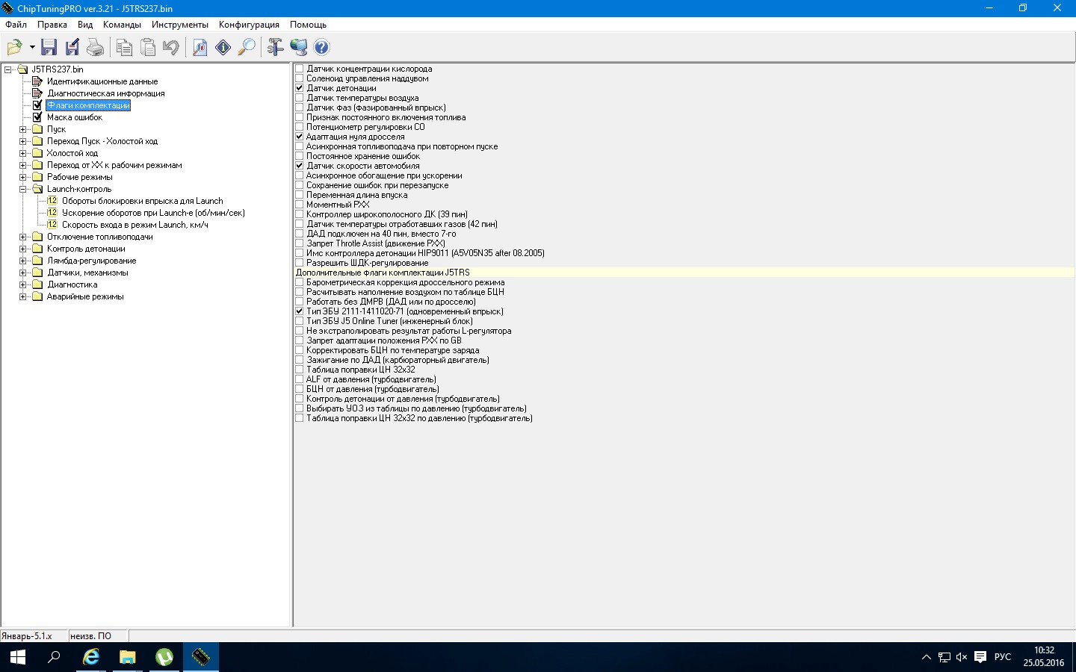Enable Моментный РХХ checkbox
Viewport: 1076px width, 672px height.
pos(300,205)
